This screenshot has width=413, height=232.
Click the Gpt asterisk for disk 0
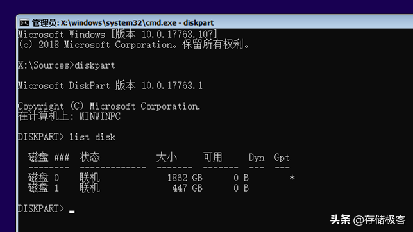[x=292, y=178]
